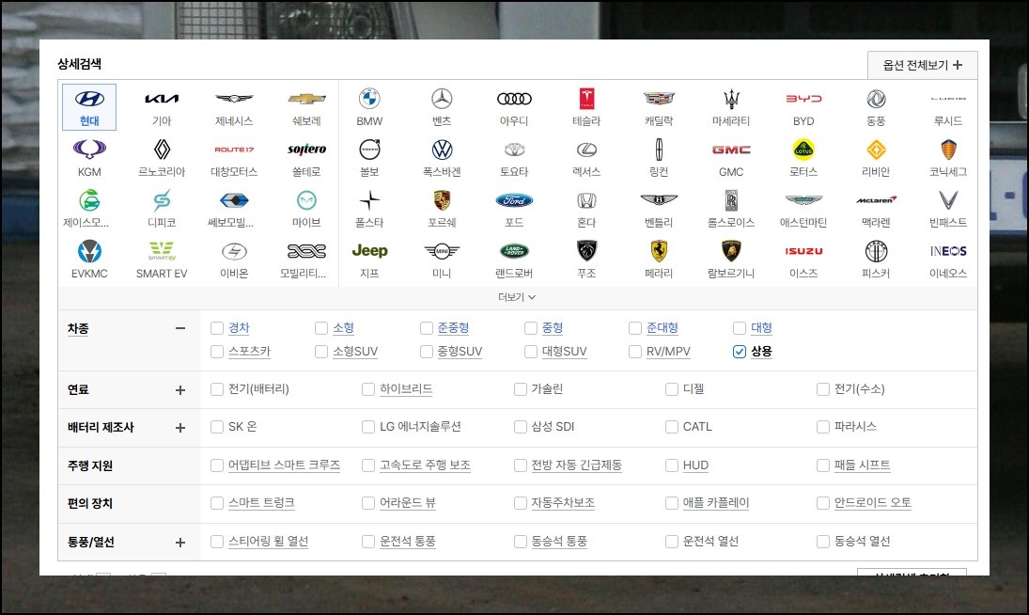Screen dimensions: 1029x615
Task: Check the 경차 vehicle type box
Action: tap(216, 327)
